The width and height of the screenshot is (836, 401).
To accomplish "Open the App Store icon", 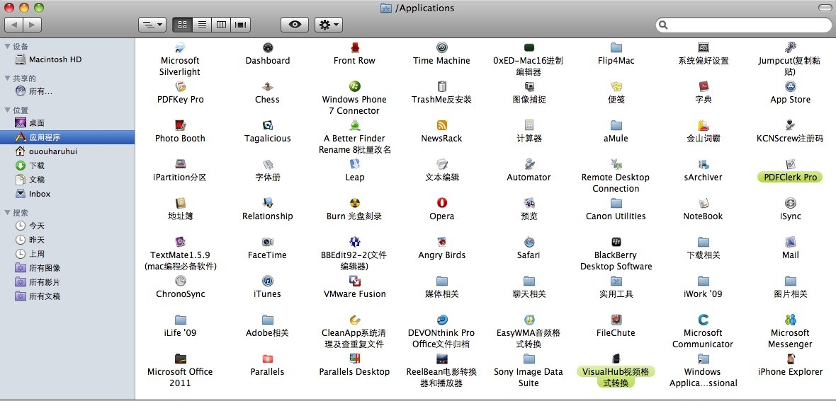I will [790, 87].
